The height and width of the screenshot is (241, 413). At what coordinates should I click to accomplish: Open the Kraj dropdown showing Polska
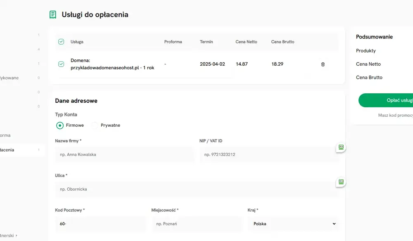point(293,224)
